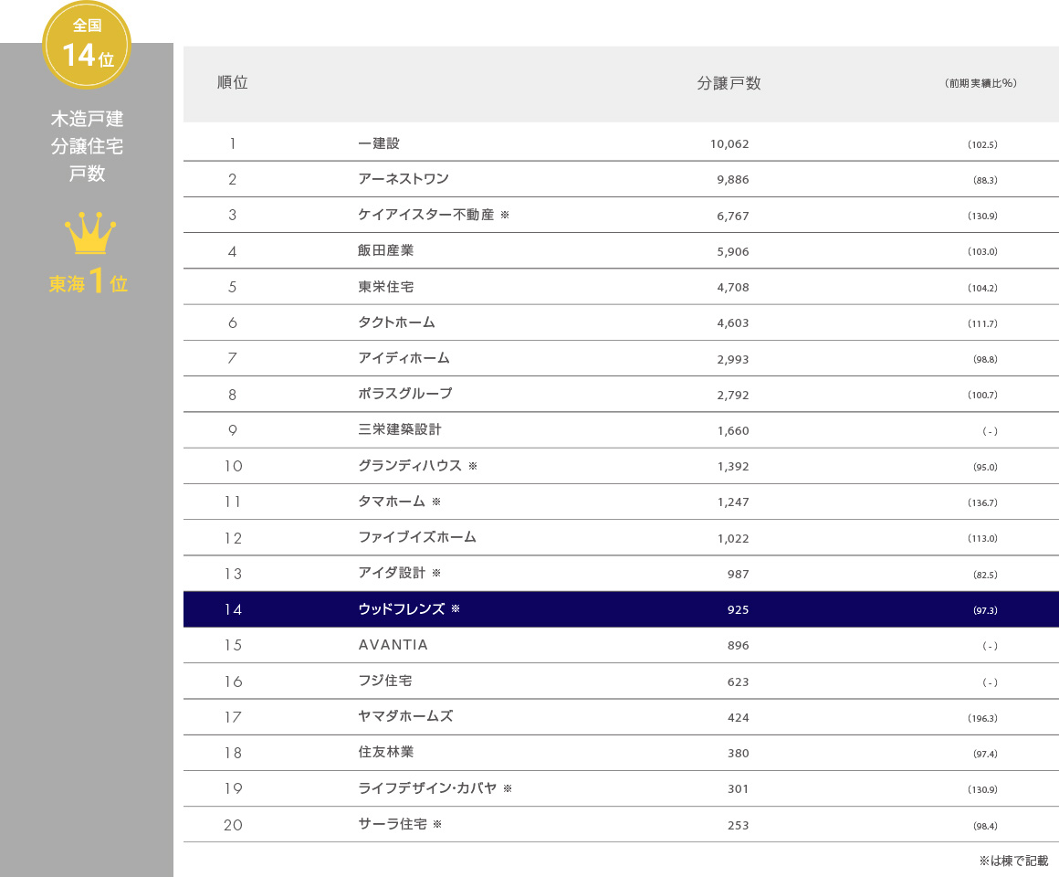Select company グランディハウス
Screen dimensions: 1059x877
[410, 466]
